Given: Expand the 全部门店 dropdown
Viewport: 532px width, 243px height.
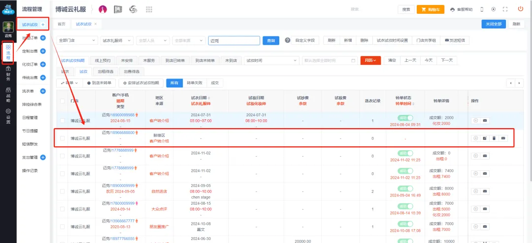Looking at the screenshot, I should click(77, 40).
